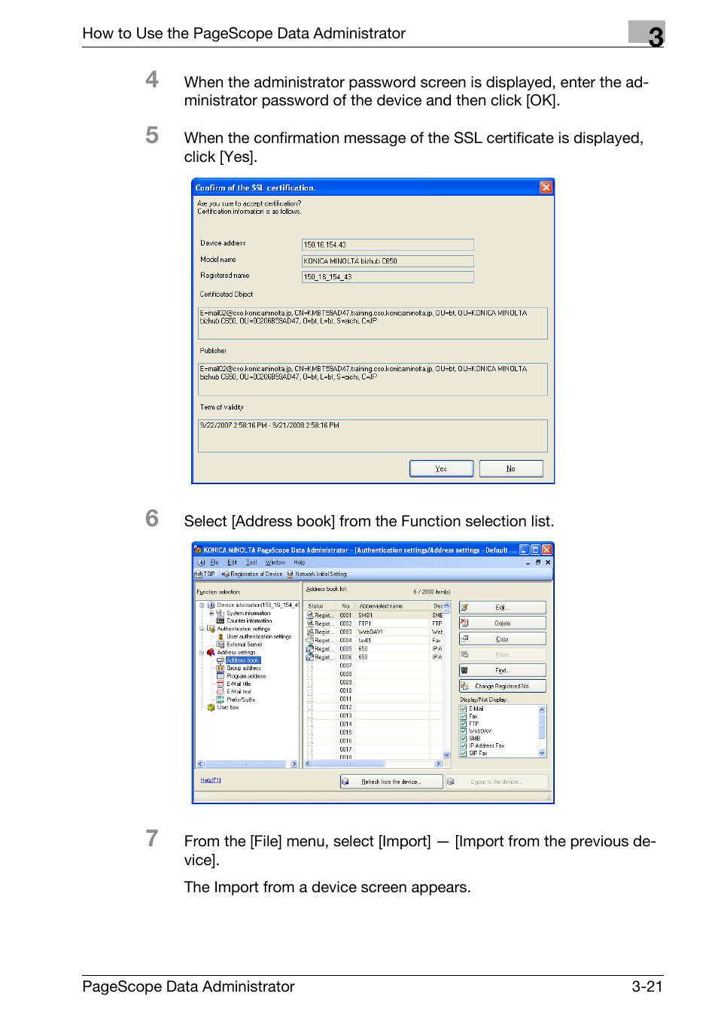
Task: Open the Edit menu
Action: pos(233,562)
